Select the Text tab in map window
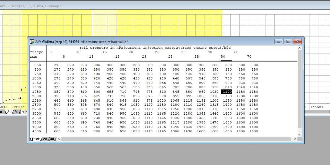 35,139
